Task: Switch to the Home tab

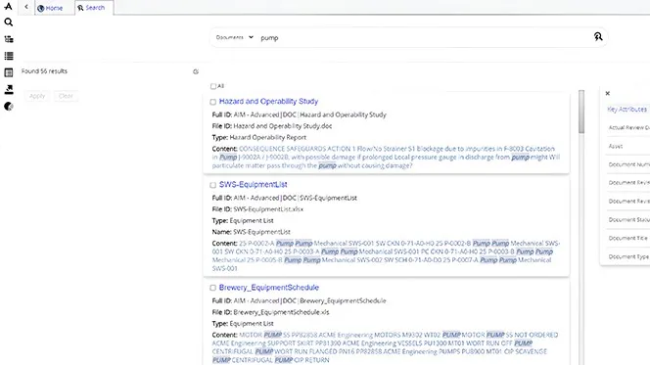Action: [x=50, y=8]
